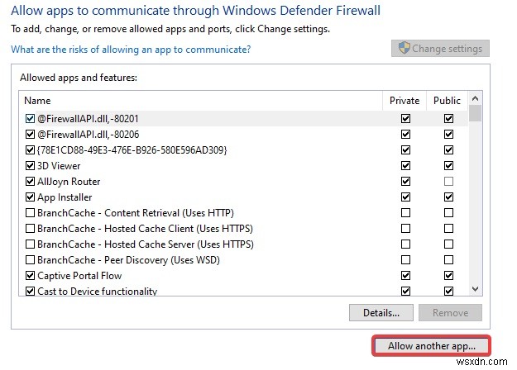Enable Private for BranchCache Hosted Cache Client

pos(405,229)
